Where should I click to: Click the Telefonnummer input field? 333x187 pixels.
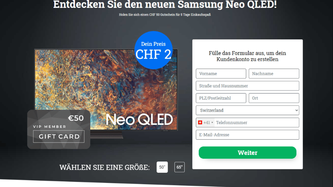(x=257, y=123)
